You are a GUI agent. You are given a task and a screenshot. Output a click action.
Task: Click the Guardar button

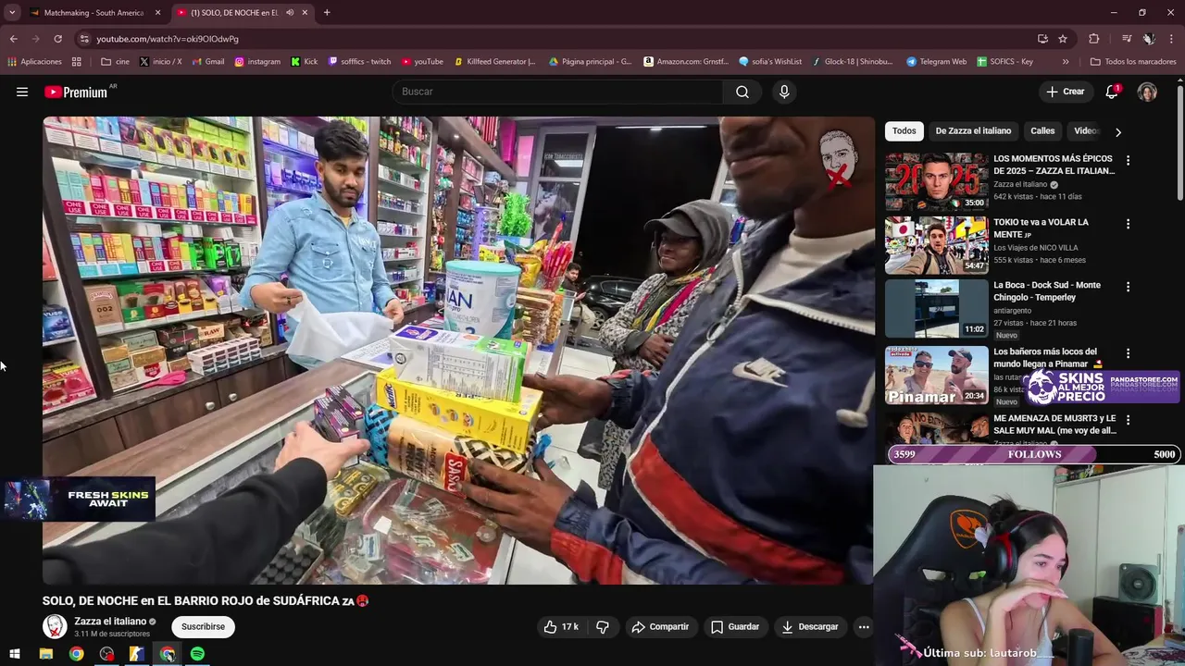[735, 626]
